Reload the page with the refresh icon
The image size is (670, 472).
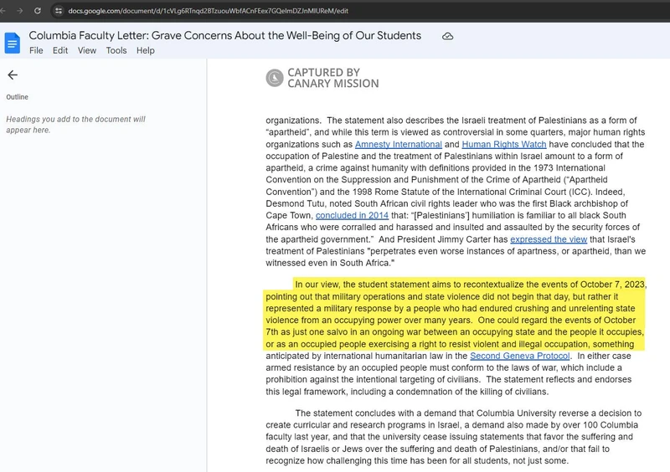point(37,11)
